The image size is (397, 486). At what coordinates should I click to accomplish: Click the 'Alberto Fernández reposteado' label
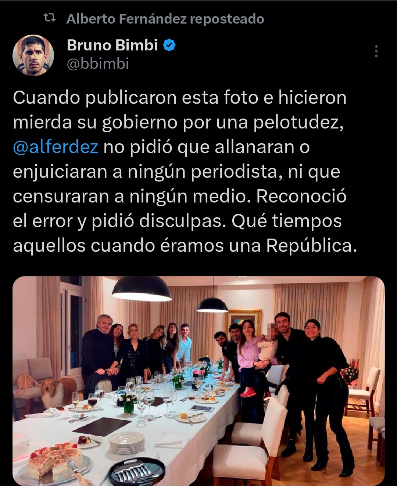tap(165, 19)
